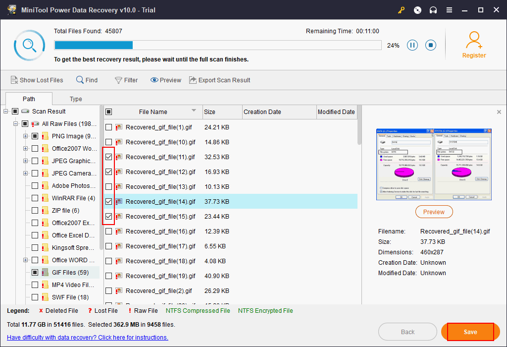Click the file icon of Recovered_gif_file(1).gif

pyautogui.click(x=119, y=127)
